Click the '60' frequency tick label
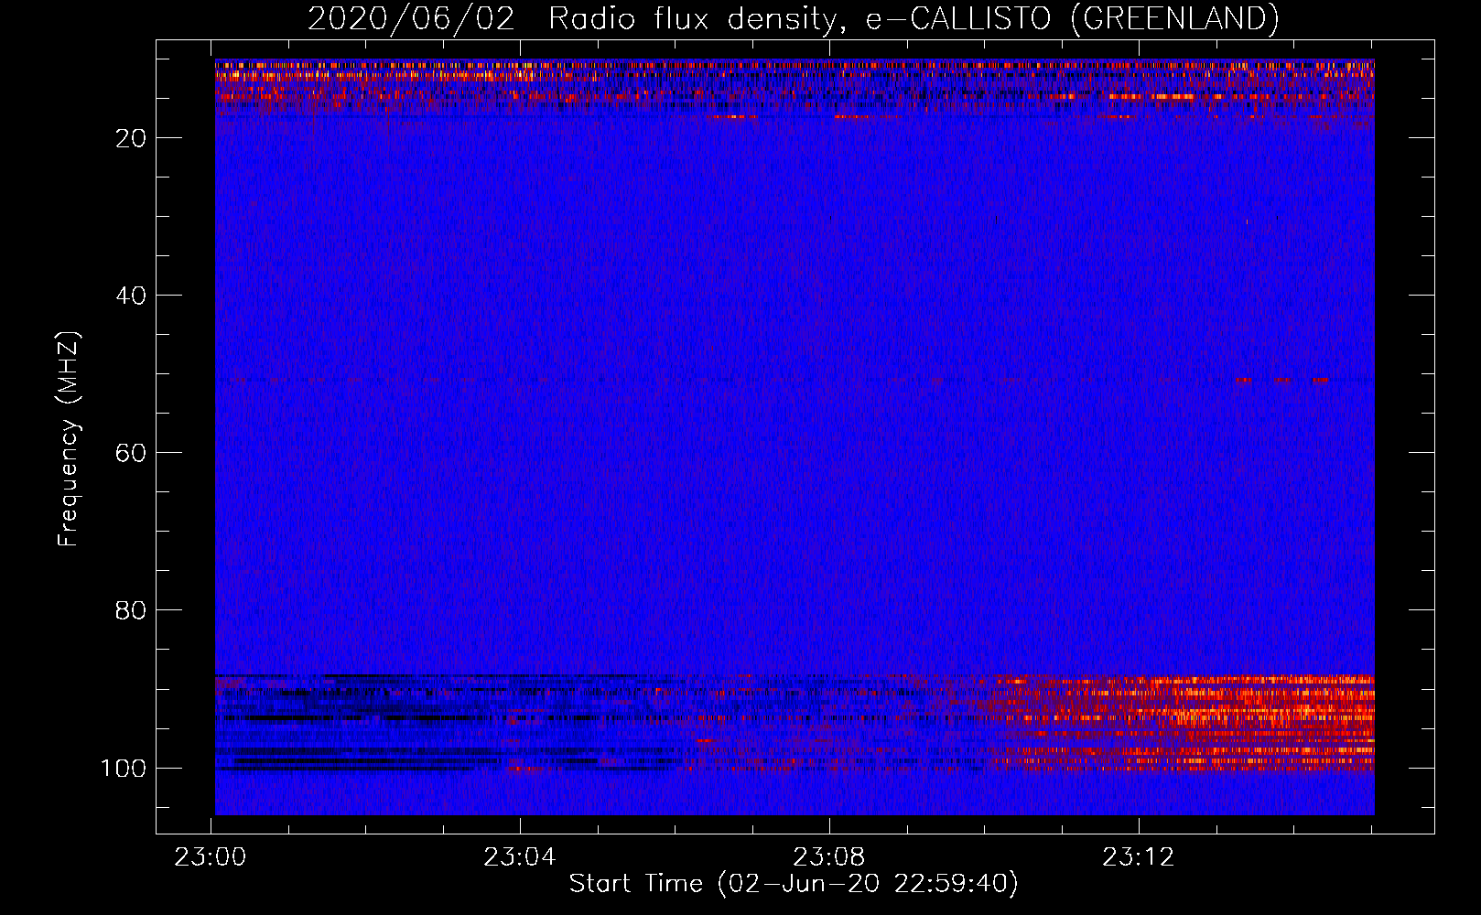 coord(131,453)
